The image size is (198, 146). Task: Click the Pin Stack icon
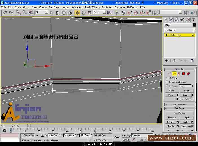(167, 61)
